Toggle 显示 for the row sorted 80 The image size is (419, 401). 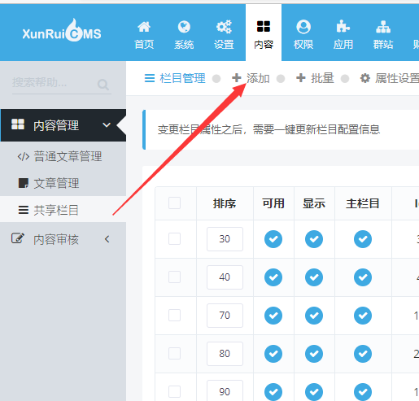[x=314, y=354]
